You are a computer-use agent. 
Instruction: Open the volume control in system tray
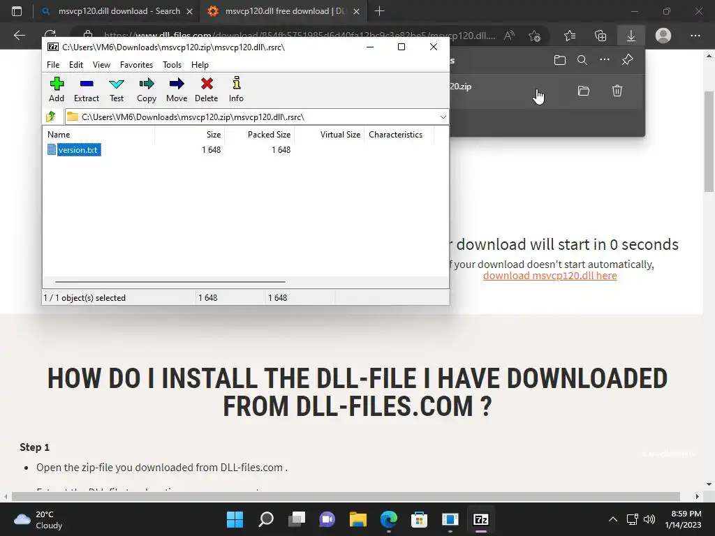[x=649, y=519]
